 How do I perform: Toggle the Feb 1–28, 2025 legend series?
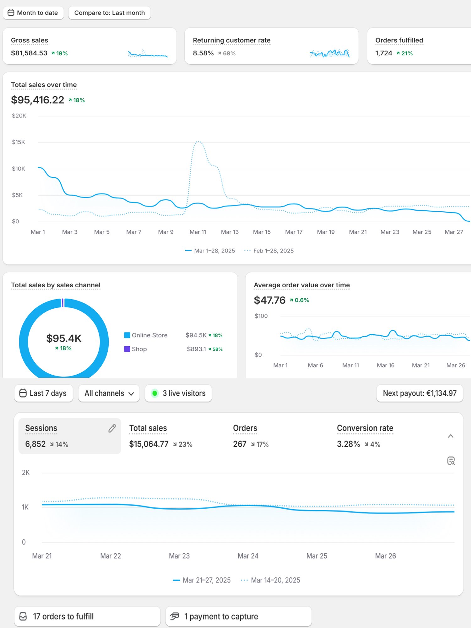(x=269, y=251)
